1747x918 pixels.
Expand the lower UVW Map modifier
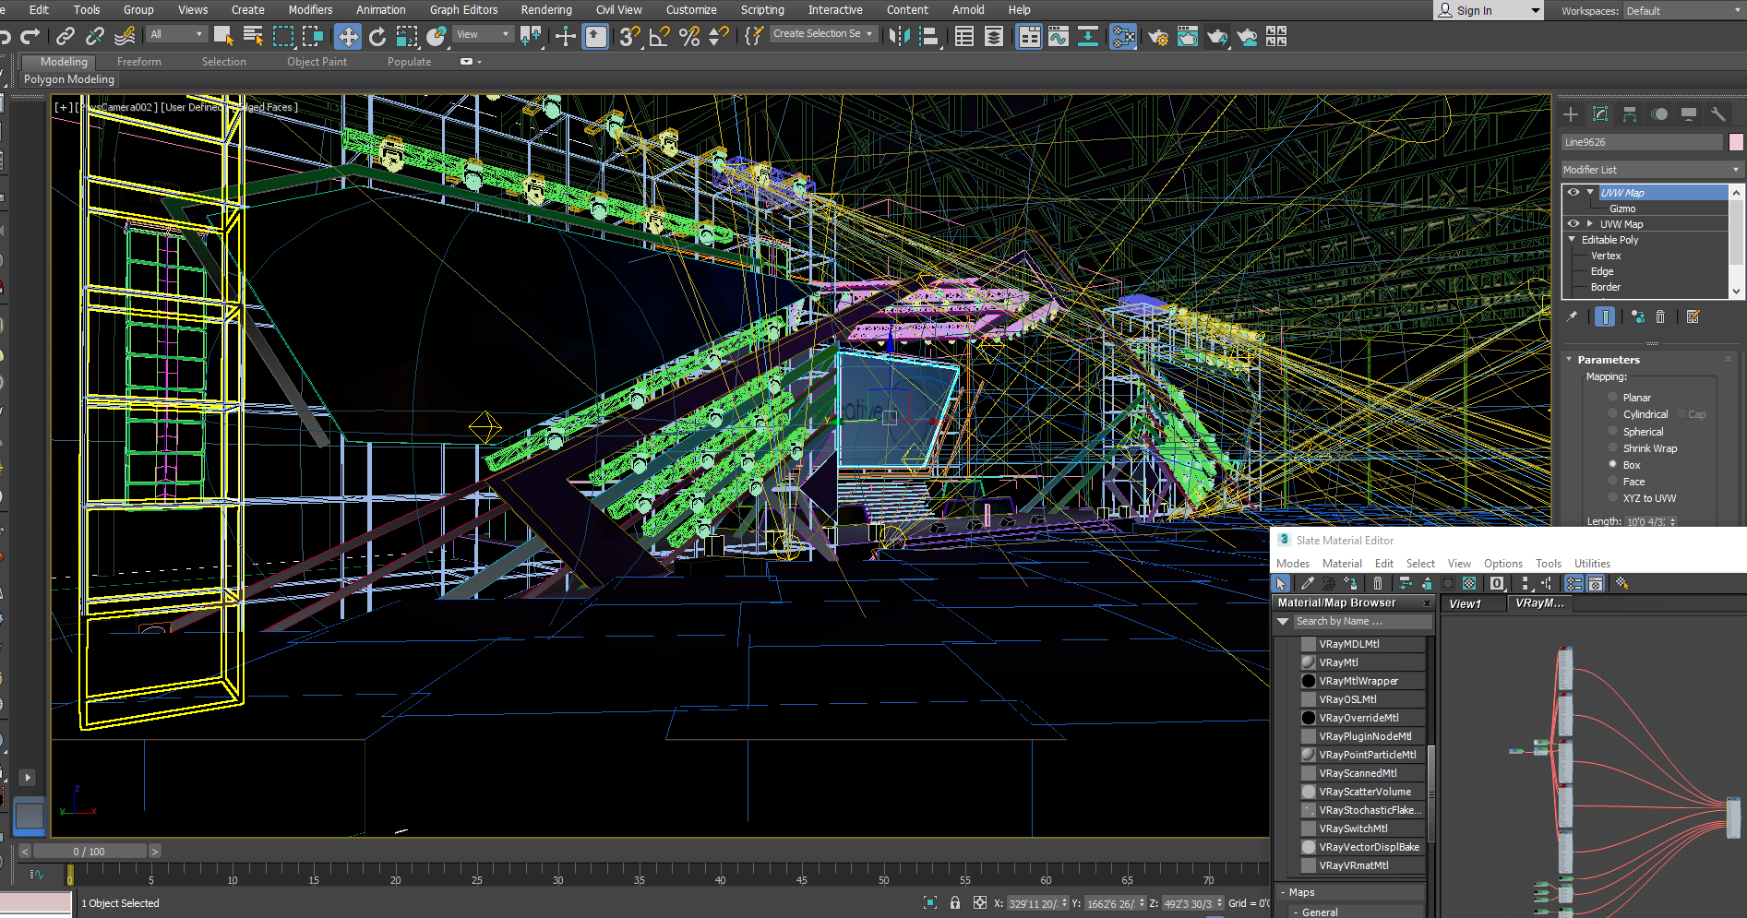(1589, 223)
